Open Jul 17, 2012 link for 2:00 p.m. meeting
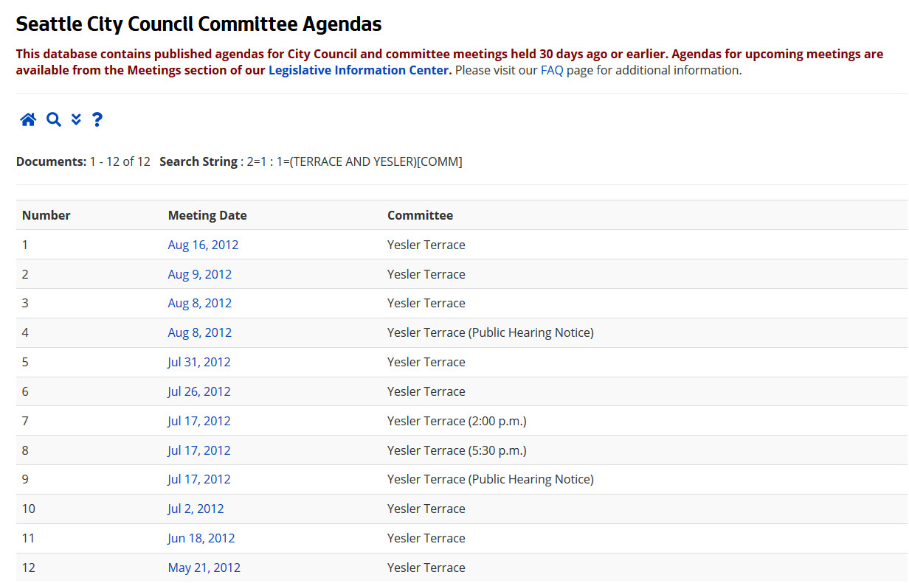Viewport: 909px width, 583px height. click(199, 421)
